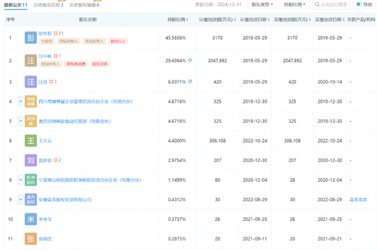Select the 2020-10-14 paid-in date cell
The width and height of the screenshot is (377, 251).
(330, 82)
